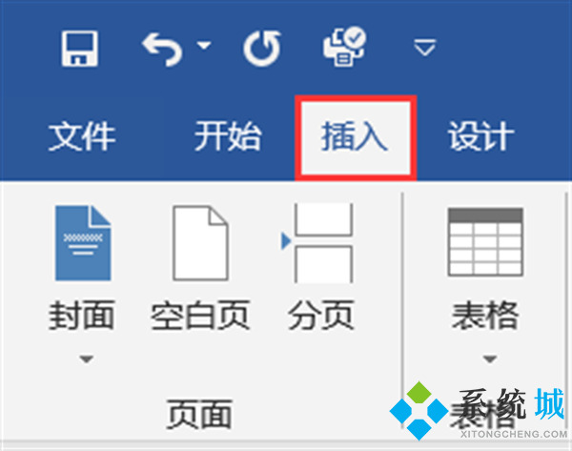This screenshot has height=451, width=572.
Task: Open the 文件 tab
Action: (82, 136)
